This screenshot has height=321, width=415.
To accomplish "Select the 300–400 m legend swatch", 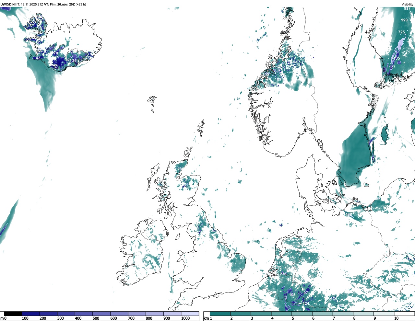I will click(66, 314).
